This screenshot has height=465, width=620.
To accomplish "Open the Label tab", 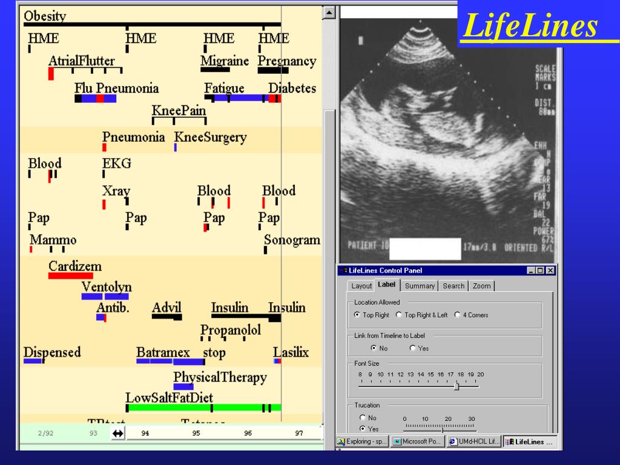I will [386, 285].
